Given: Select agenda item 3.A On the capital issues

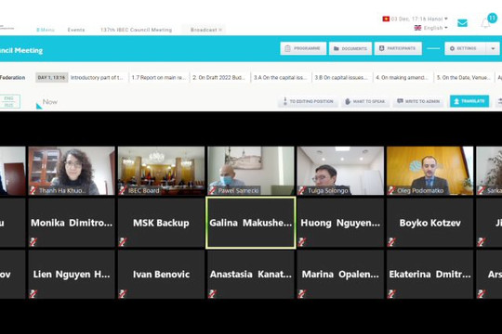Looking at the screenshot, I should pos(280,78).
